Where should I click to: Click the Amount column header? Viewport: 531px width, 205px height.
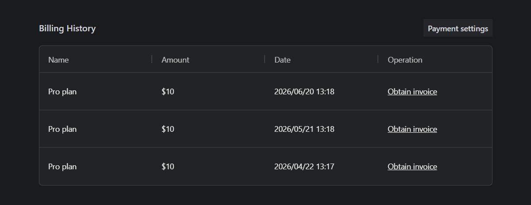(x=175, y=60)
